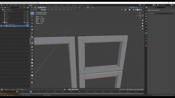Toggle the camera view icon
Image resolution: width=175 pixels, height=98 pixels.
(142, 26)
